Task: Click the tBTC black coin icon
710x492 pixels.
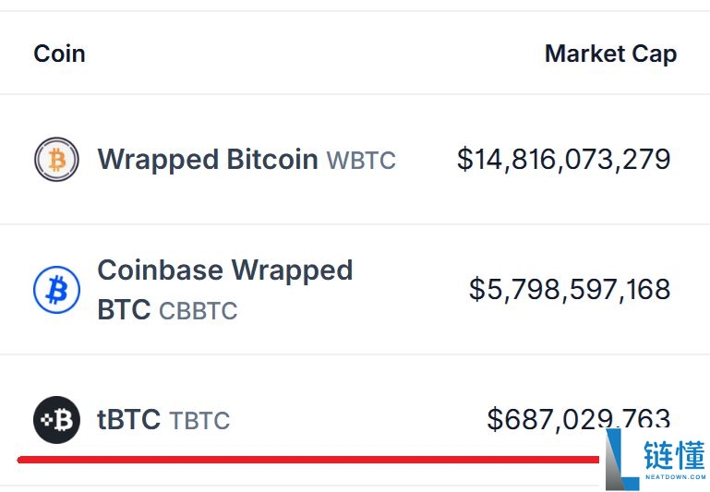Action: click(56, 420)
